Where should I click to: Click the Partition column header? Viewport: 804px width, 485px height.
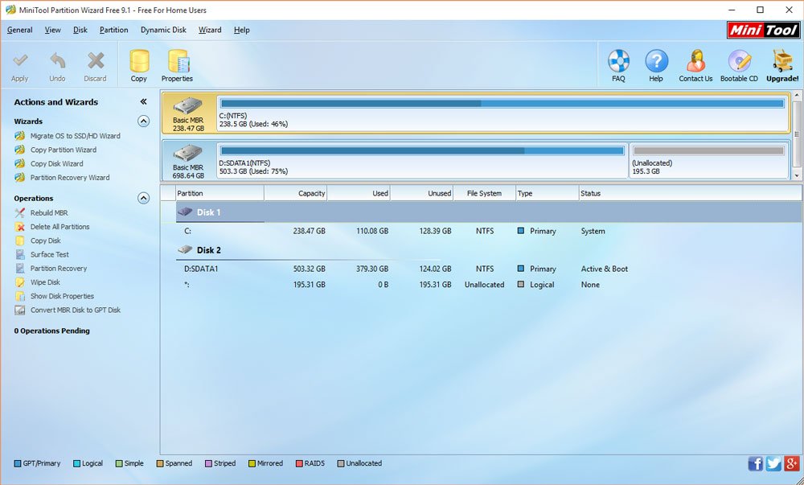click(x=219, y=193)
